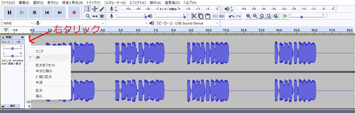Choose 2 倍に拡大 from context menu

pyautogui.click(x=44, y=77)
